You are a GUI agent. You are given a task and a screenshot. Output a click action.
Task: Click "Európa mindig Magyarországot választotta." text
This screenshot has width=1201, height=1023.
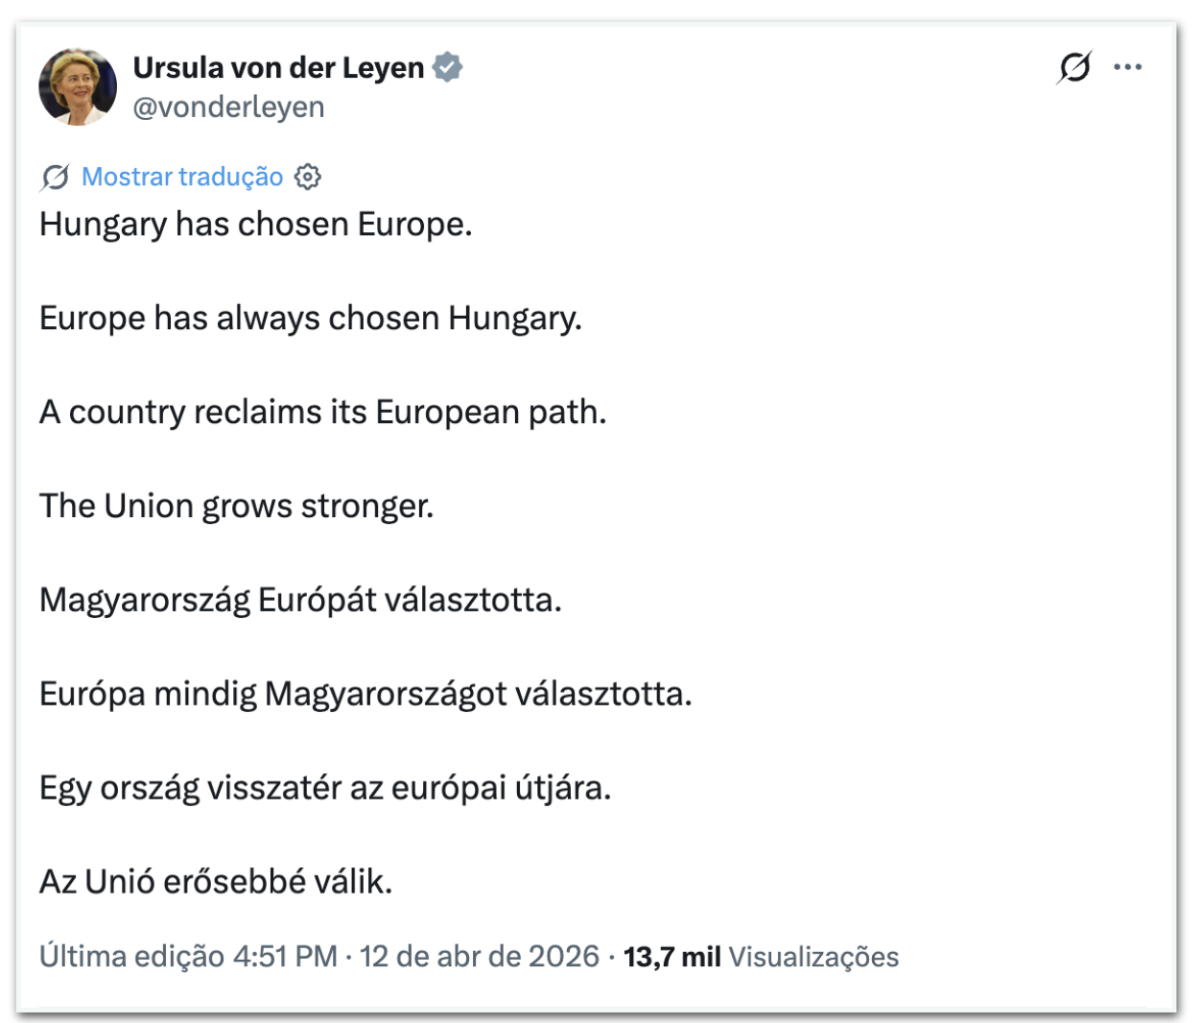(x=365, y=693)
